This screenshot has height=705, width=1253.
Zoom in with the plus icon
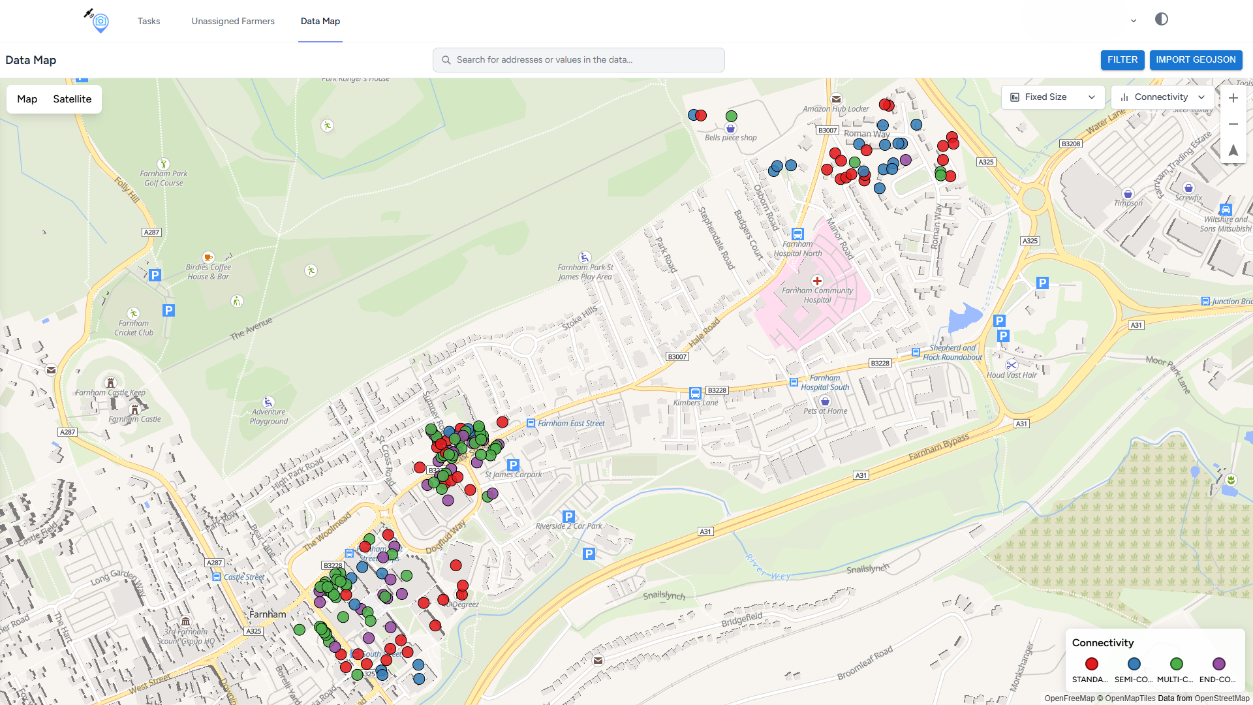click(1233, 98)
